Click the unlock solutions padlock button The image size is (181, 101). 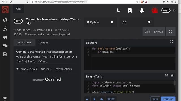pos(94,99)
